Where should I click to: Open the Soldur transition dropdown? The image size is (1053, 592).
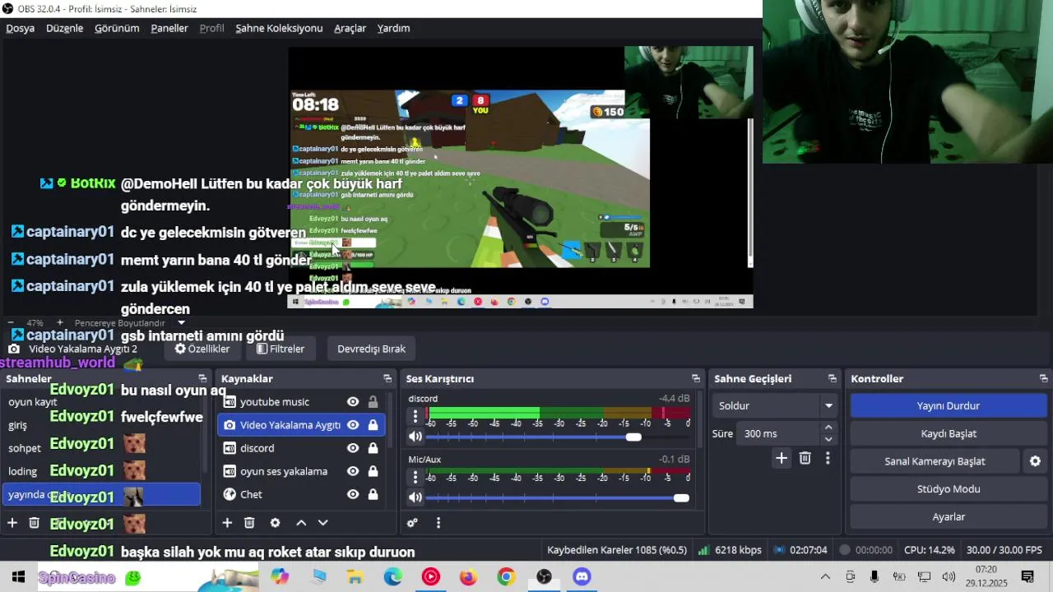point(775,405)
